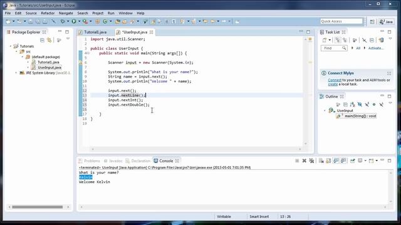This screenshot has height=225, width=401.
Task: Switch to Tutorial1.java editor tab
Action: click(x=95, y=32)
